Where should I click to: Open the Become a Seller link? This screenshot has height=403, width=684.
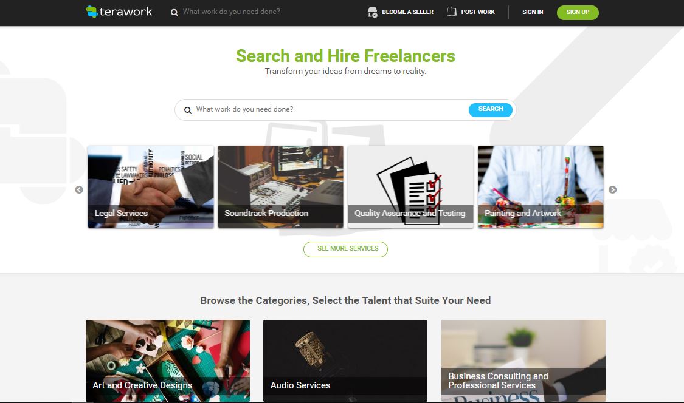click(x=407, y=12)
